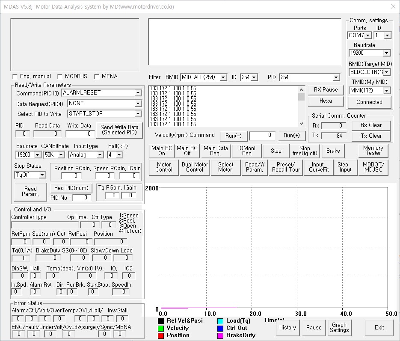
Task: Enable the Eng. manual checkbox
Action: pyautogui.click(x=16, y=77)
